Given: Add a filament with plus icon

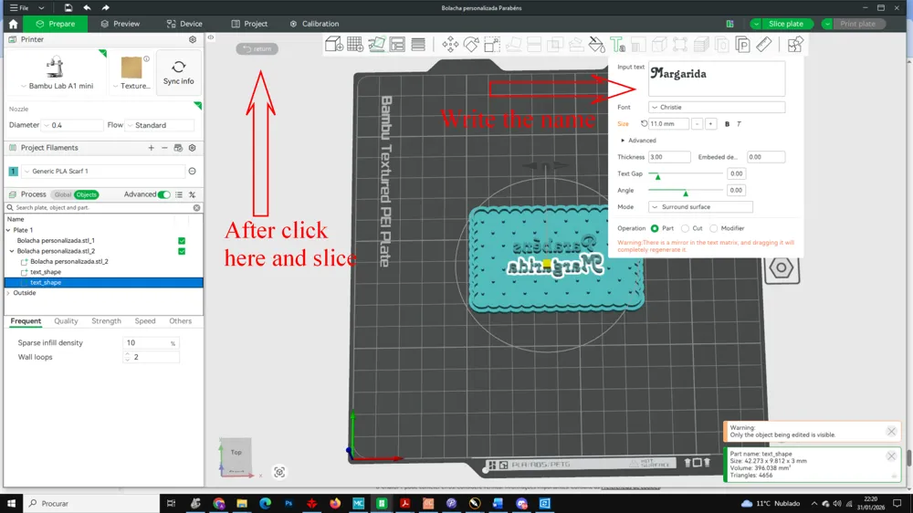Looking at the screenshot, I should tap(151, 148).
